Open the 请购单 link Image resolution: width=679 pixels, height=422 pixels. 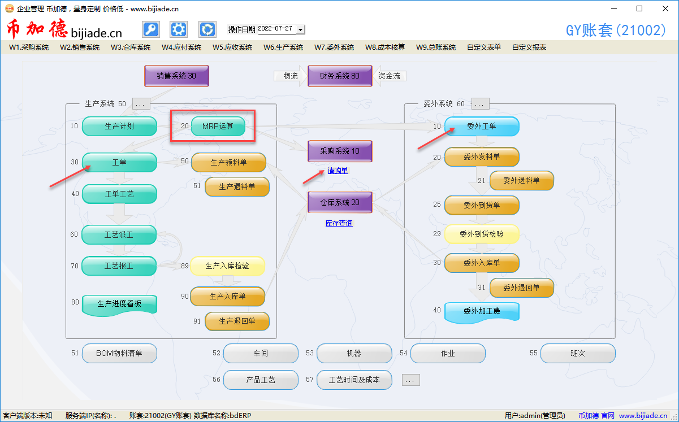tap(337, 170)
